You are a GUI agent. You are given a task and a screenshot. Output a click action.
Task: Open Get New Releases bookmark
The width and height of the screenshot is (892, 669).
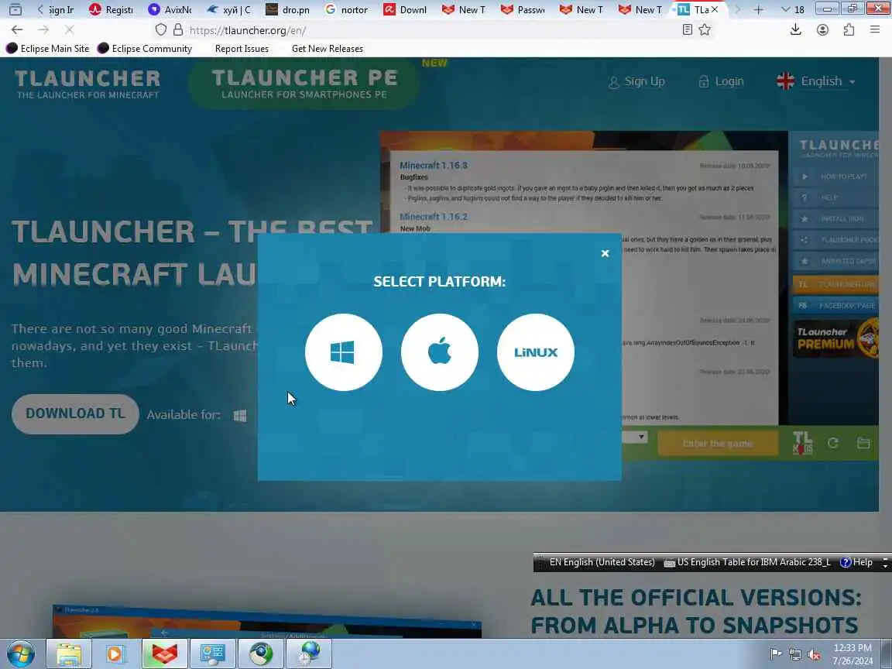(x=327, y=48)
